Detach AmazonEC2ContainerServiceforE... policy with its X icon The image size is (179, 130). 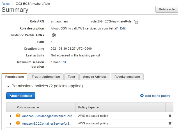tap(170, 123)
